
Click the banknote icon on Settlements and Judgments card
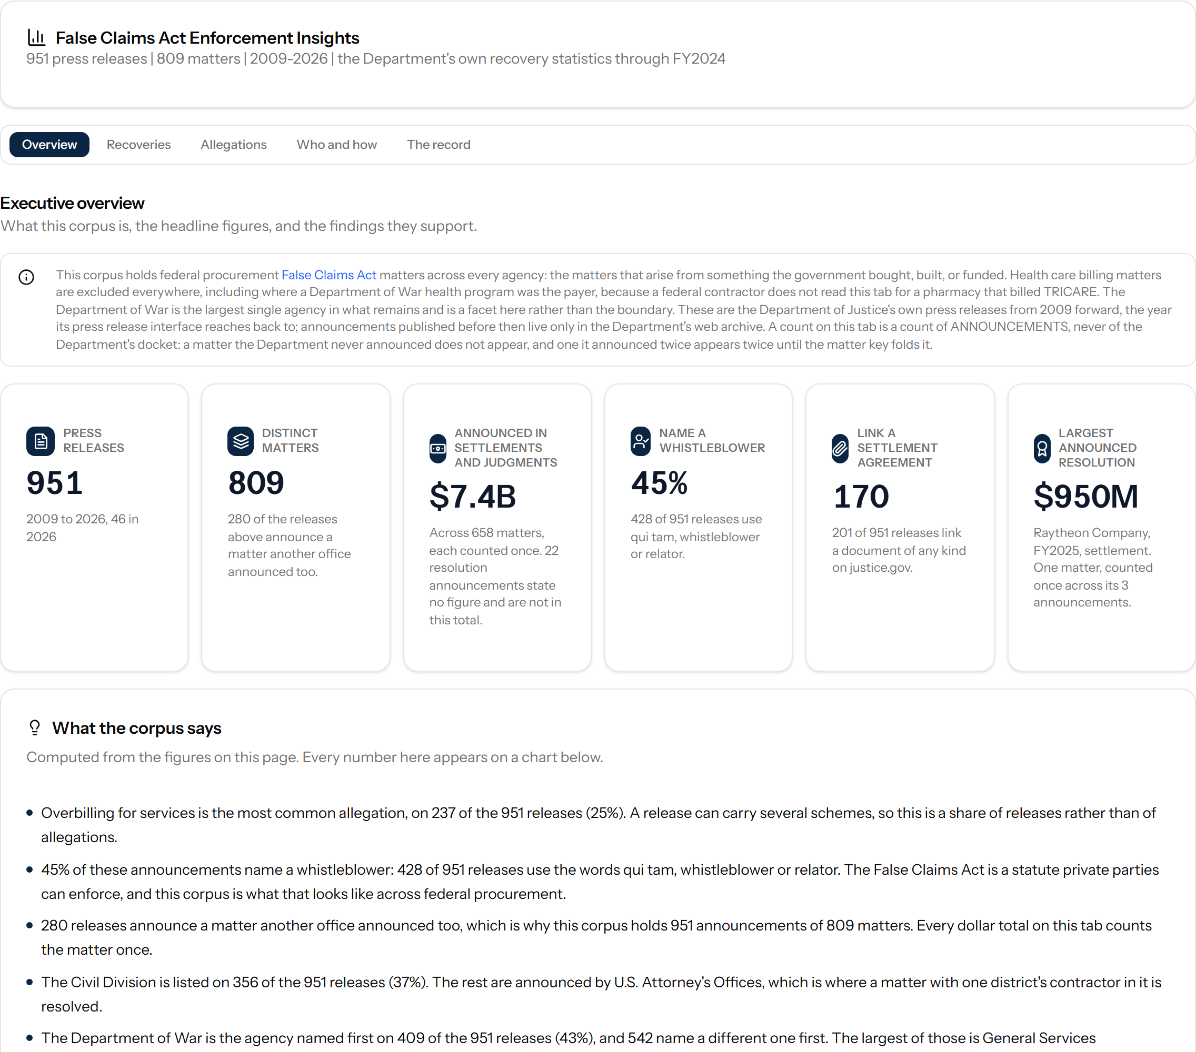(437, 449)
